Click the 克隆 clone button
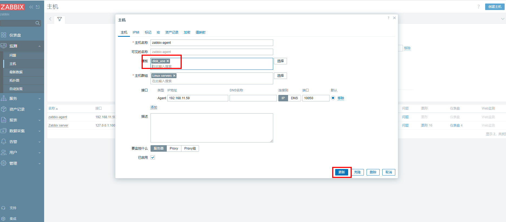 point(357,172)
